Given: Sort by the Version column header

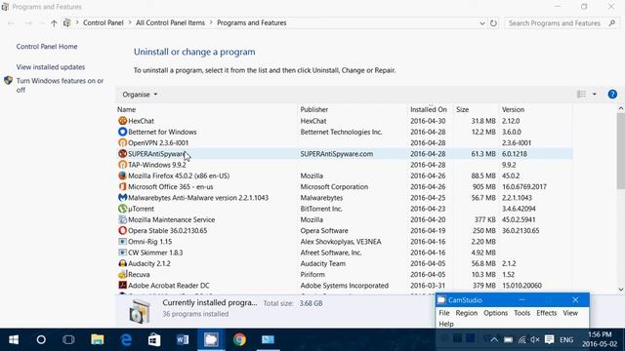Looking at the screenshot, I should click(536, 109).
